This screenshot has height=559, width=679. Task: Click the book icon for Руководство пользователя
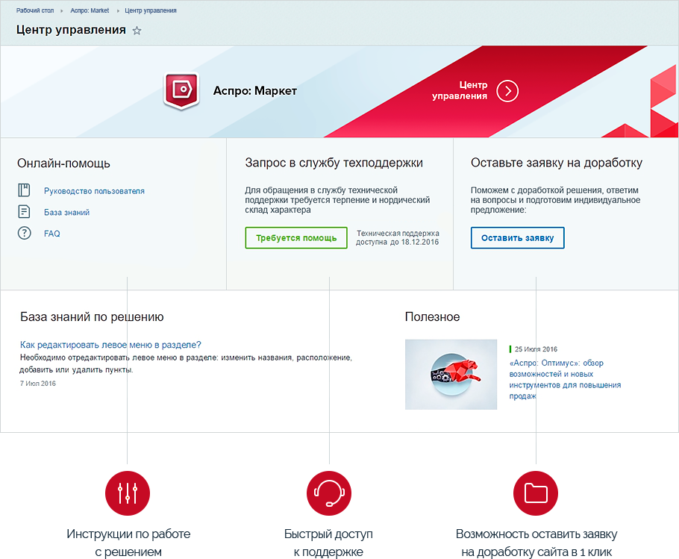point(25,190)
